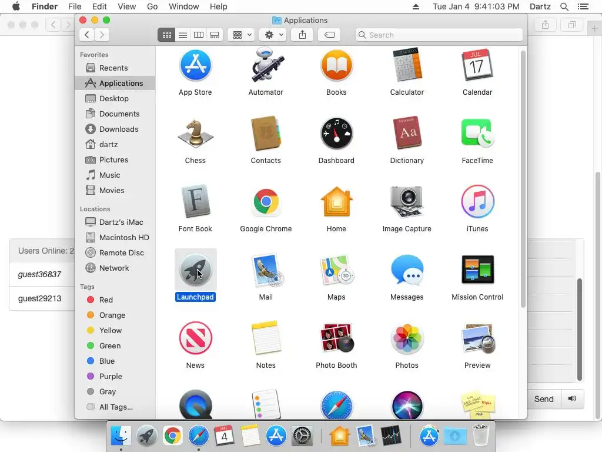
Task: Select the Home app icon in folder
Action: point(336,201)
